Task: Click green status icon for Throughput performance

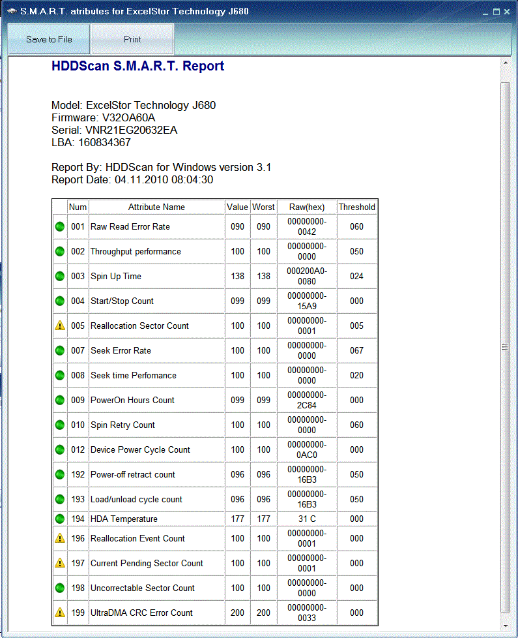Action: click(x=60, y=251)
